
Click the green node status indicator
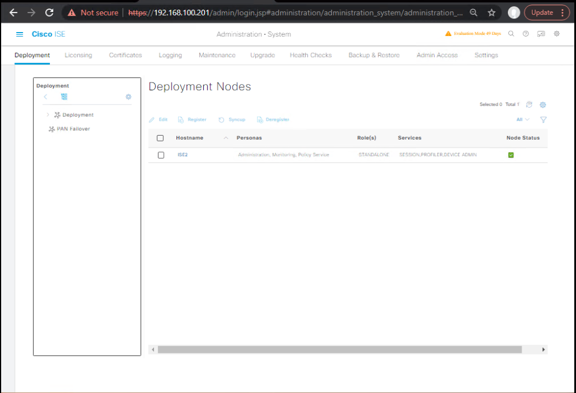pos(511,155)
